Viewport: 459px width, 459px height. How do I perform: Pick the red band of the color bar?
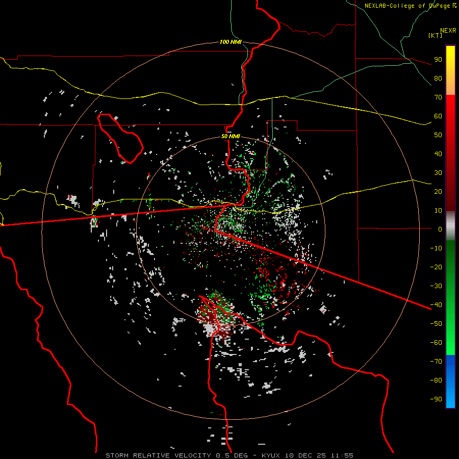(450, 153)
